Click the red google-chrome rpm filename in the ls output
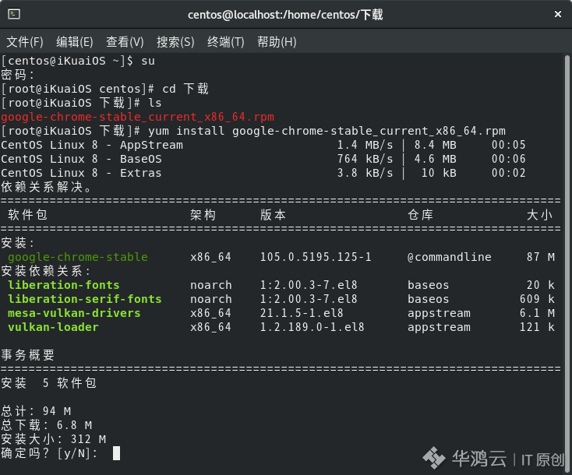This screenshot has width=572, height=475. click(x=137, y=117)
